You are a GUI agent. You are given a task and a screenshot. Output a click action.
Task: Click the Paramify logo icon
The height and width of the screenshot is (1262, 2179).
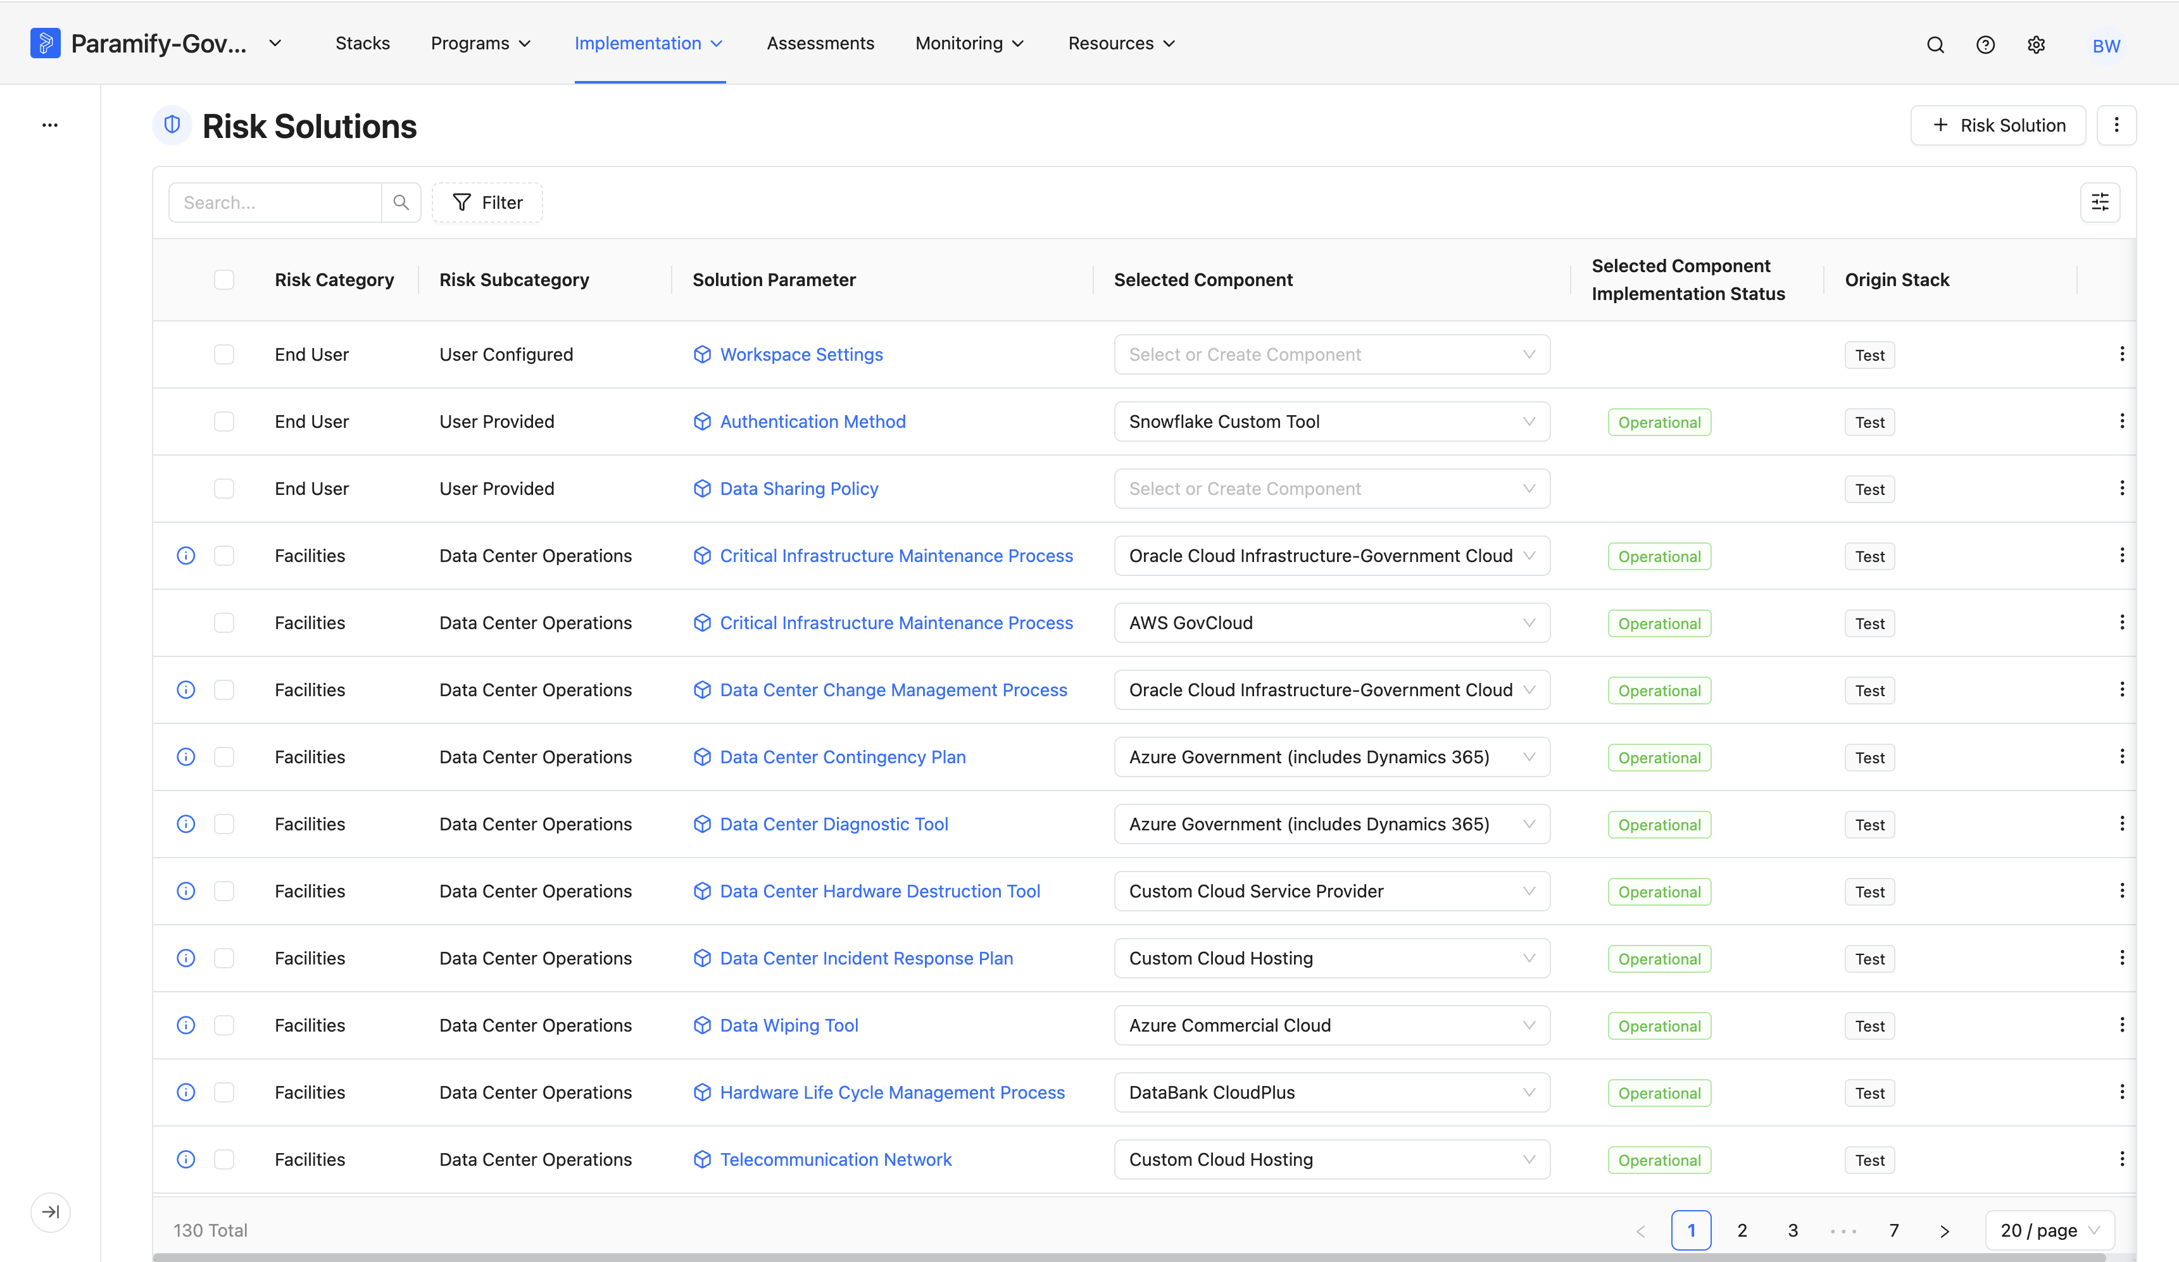click(x=45, y=43)
